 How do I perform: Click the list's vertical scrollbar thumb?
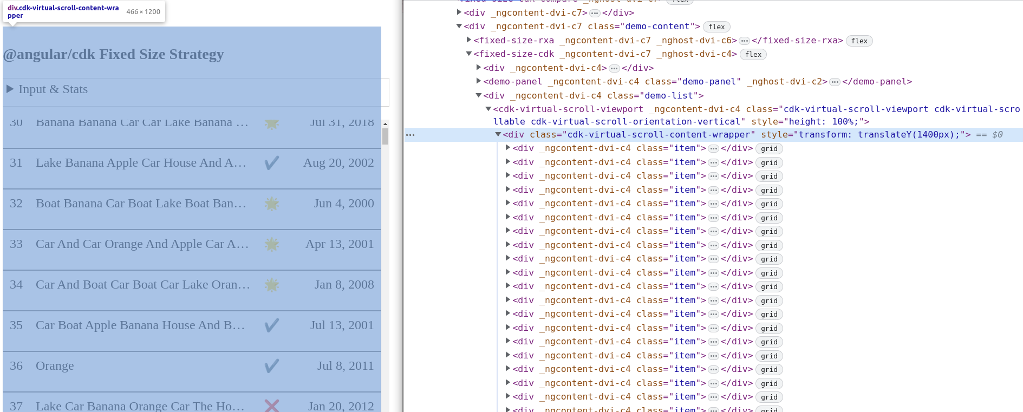click(x=385, y=136)
